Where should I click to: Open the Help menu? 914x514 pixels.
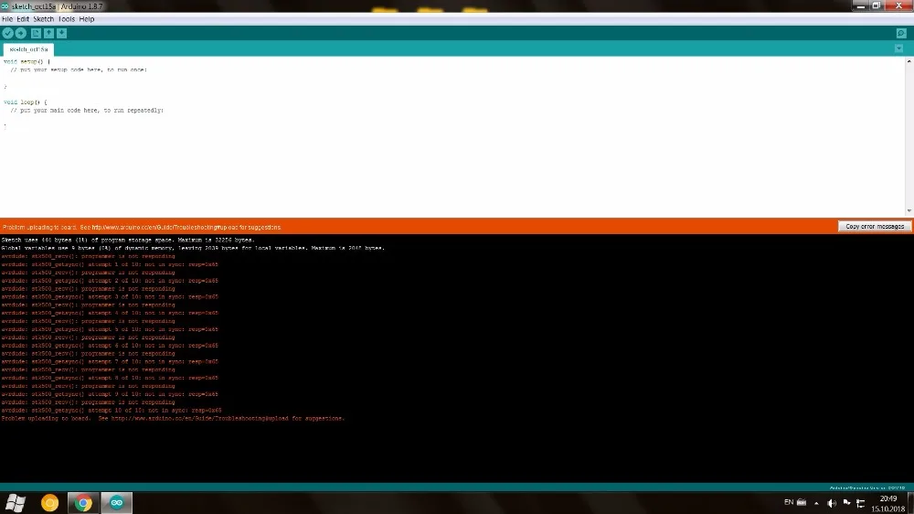tap(86, 18)
